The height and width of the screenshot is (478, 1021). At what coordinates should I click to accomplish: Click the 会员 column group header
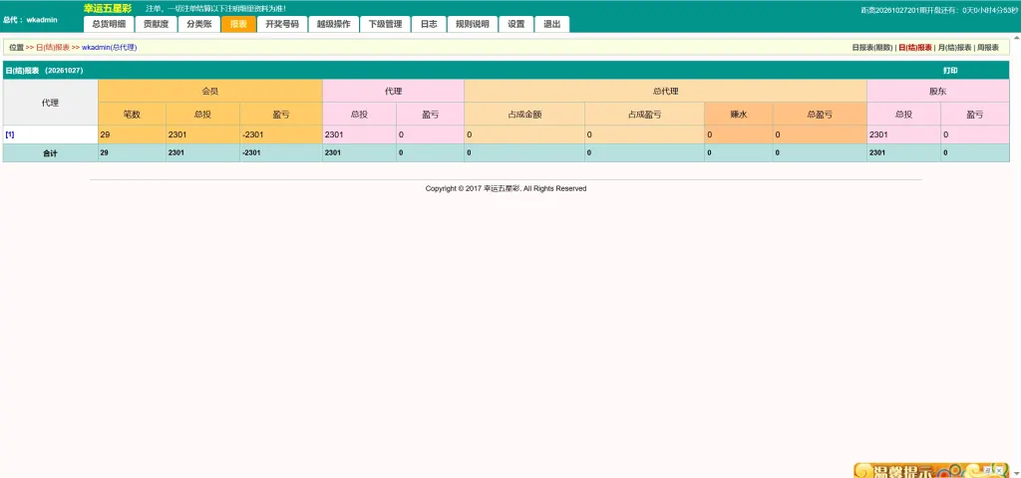210,91
